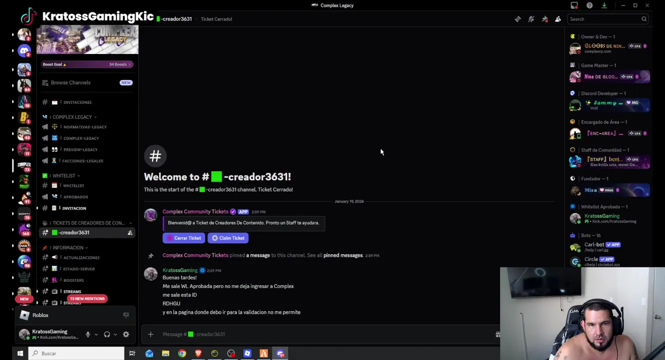665x360 pixels.
Task: Click KratossGaming message avatar
Action: [x=151, y=274]
